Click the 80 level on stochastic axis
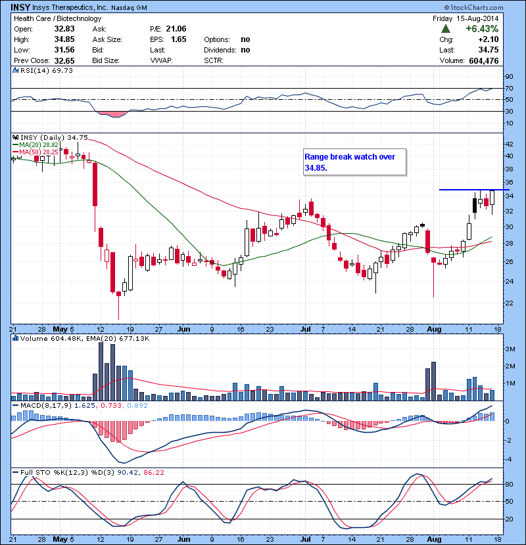Screen dimensions: 526x545 509,485
